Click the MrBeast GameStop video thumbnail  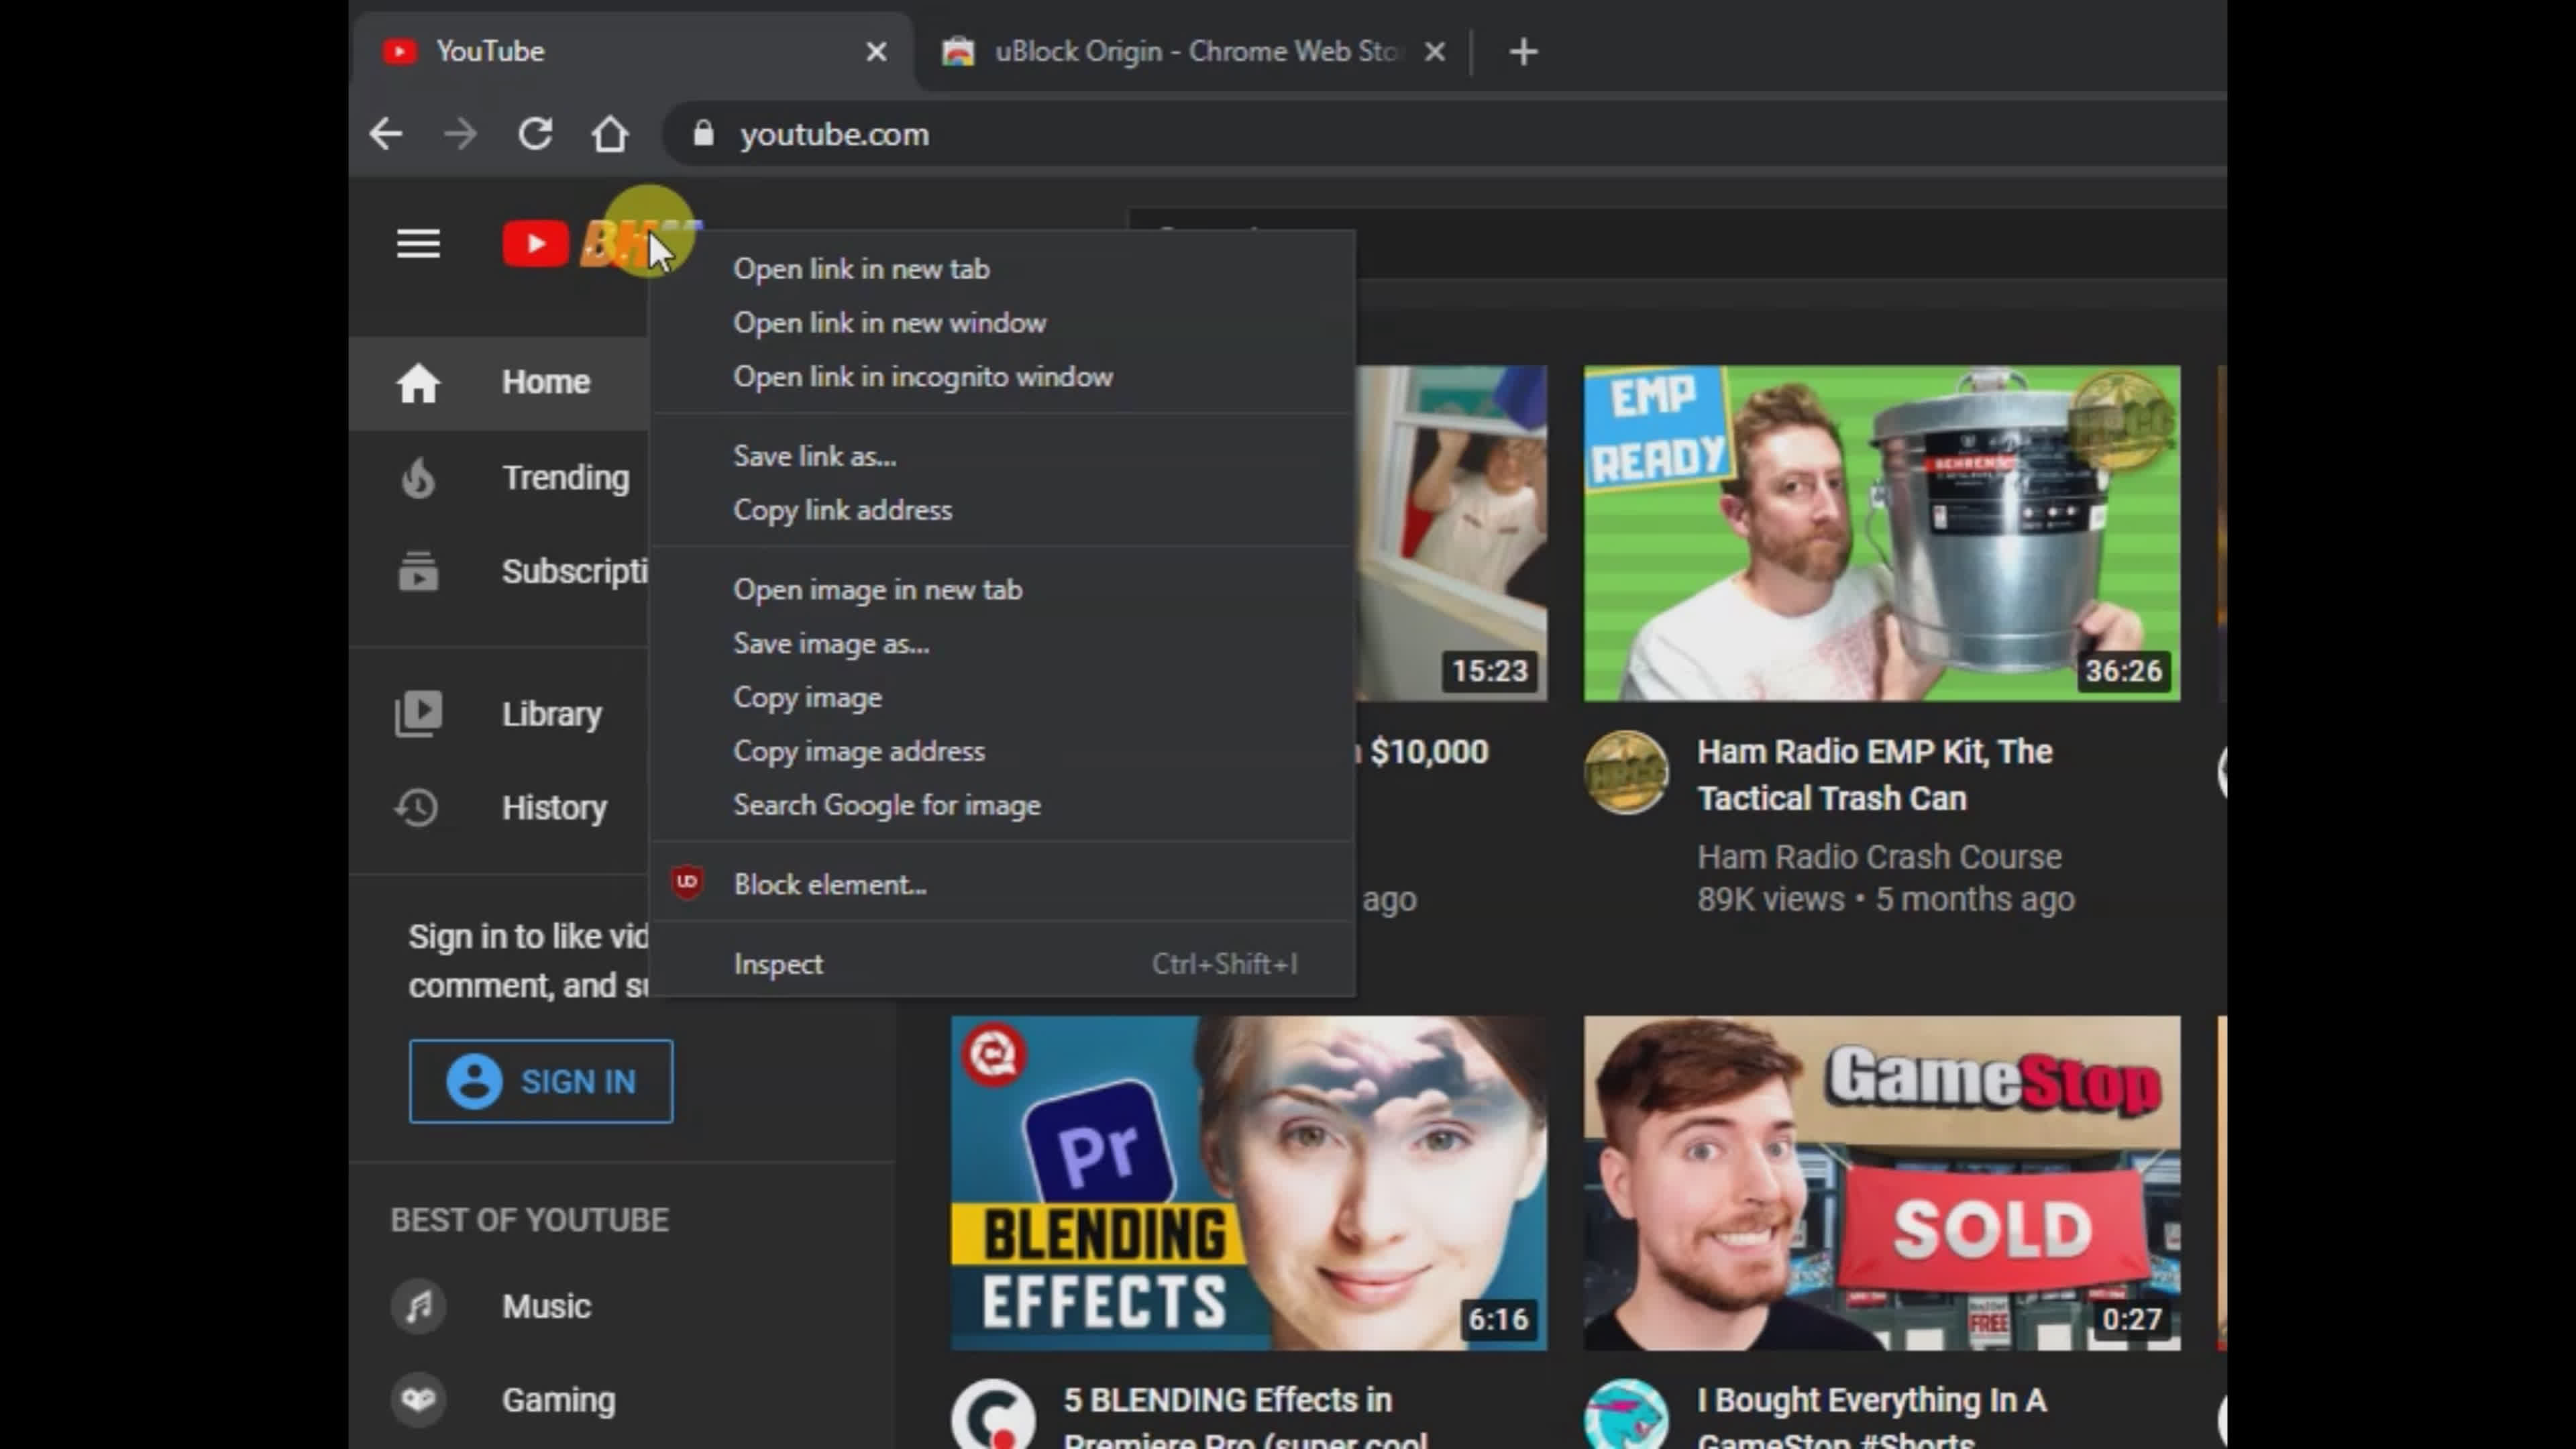tap(1881, 1183)
